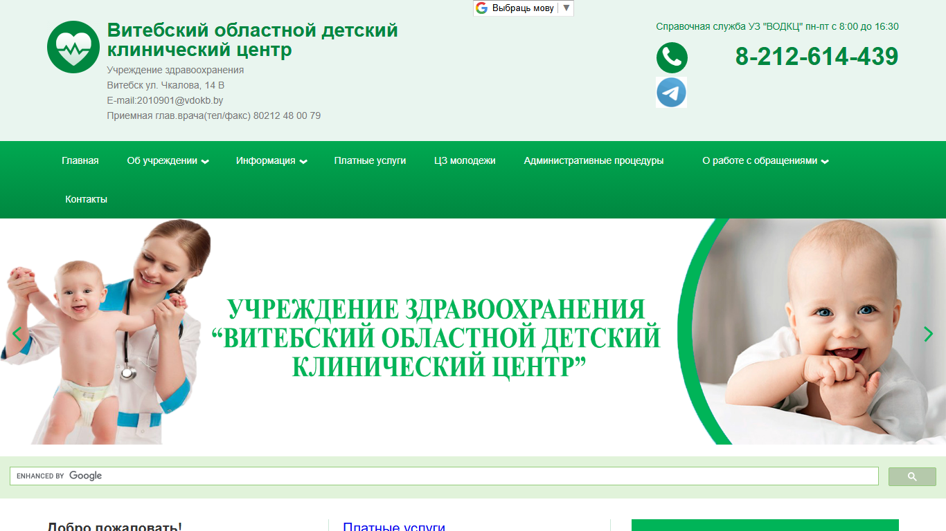Click the E-mail:2010901@vdokb.by text
Image resolution: width=946 pixels, height=531 pixels.
click(x=165, y=100)
